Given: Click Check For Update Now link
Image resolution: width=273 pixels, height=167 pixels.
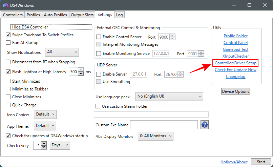Looking at the screenshot, I should (235, 70).
